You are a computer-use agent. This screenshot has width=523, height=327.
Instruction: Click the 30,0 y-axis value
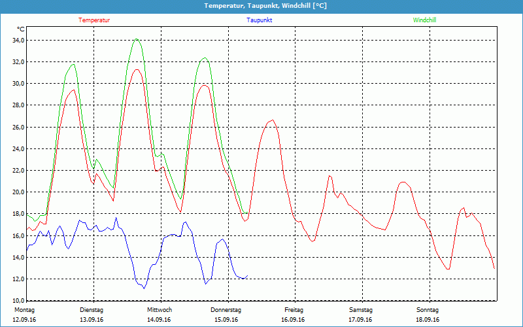(x=18, y=84)
